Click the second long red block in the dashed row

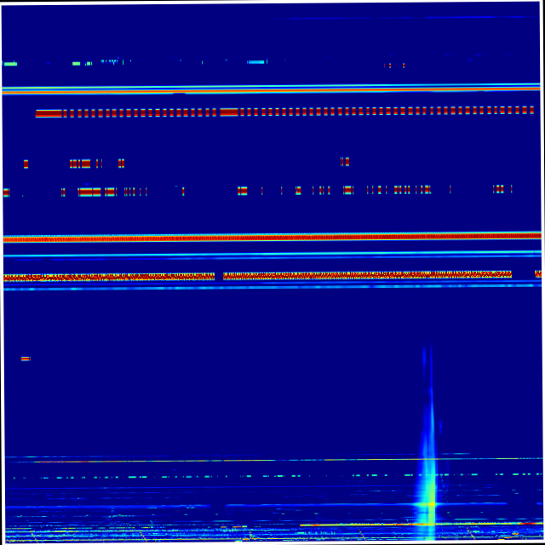(x=229, y=112)
